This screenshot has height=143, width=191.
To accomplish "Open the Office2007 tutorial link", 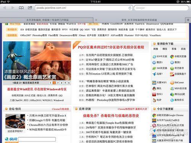I will (x=26, y=35).
